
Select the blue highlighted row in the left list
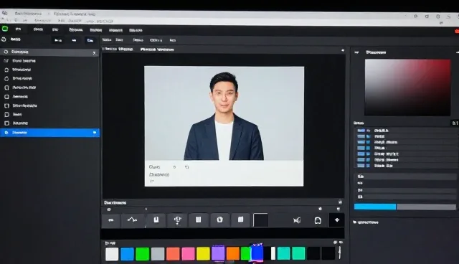pos(49,133)
